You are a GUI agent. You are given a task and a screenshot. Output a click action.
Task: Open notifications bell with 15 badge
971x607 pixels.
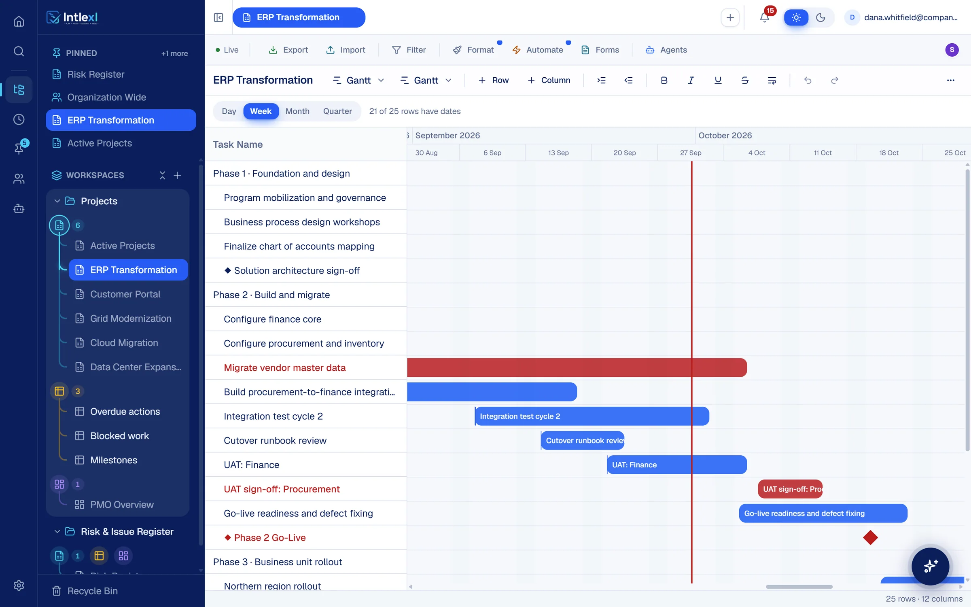pyautogui.click(x=764, y=17)
